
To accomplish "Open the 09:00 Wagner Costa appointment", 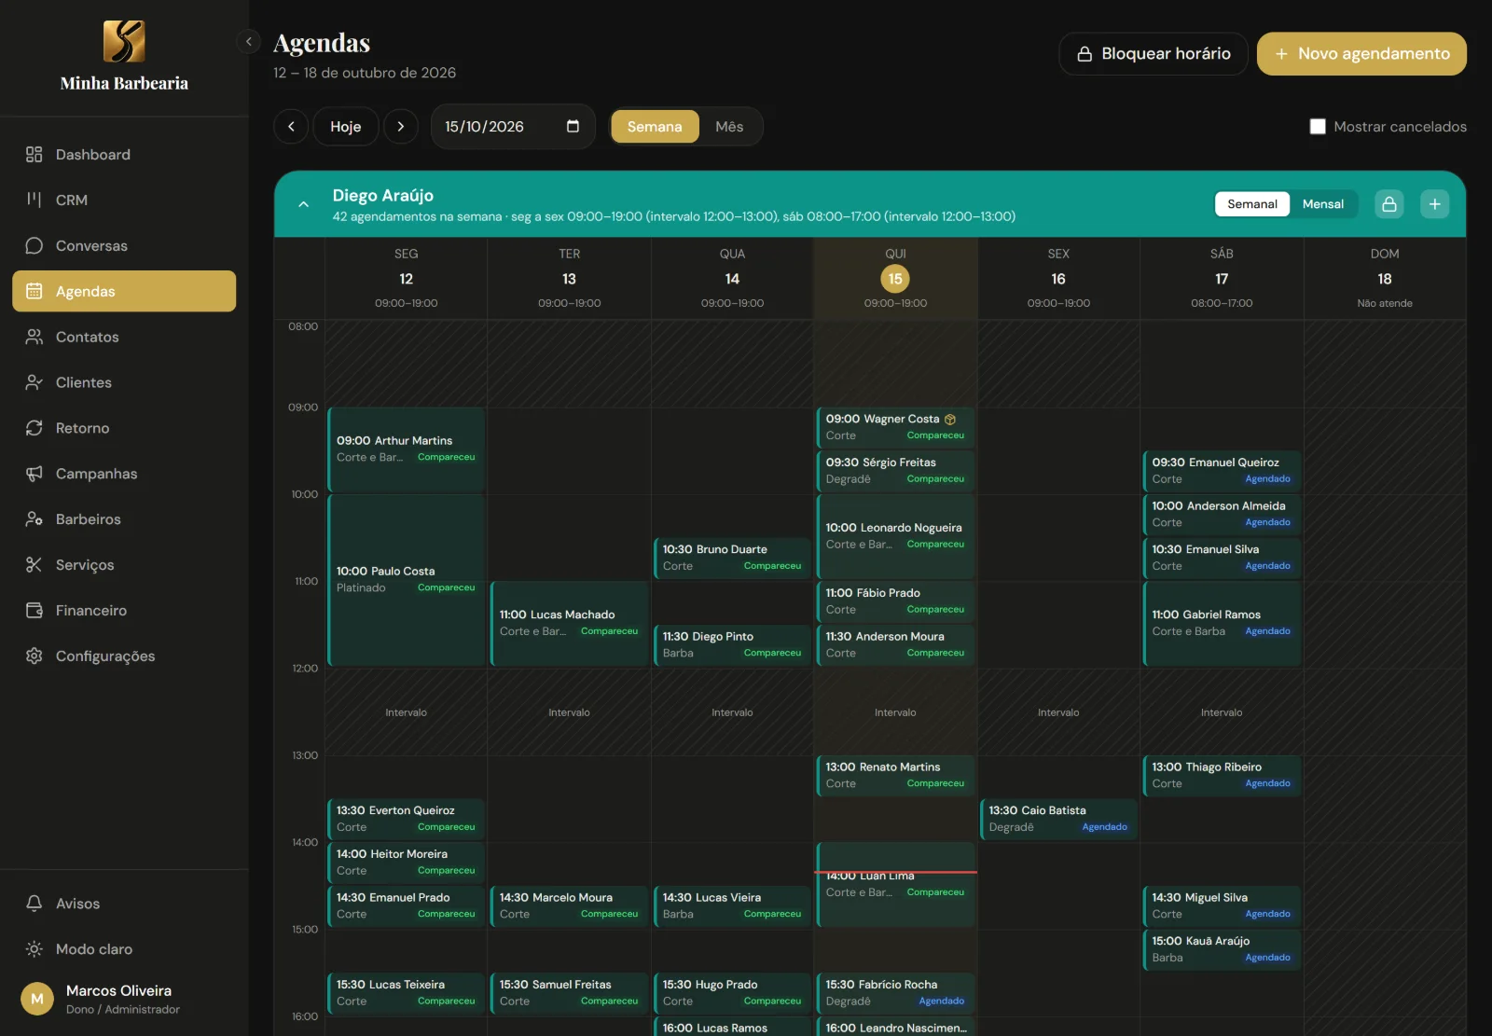I will coord(895,427).
